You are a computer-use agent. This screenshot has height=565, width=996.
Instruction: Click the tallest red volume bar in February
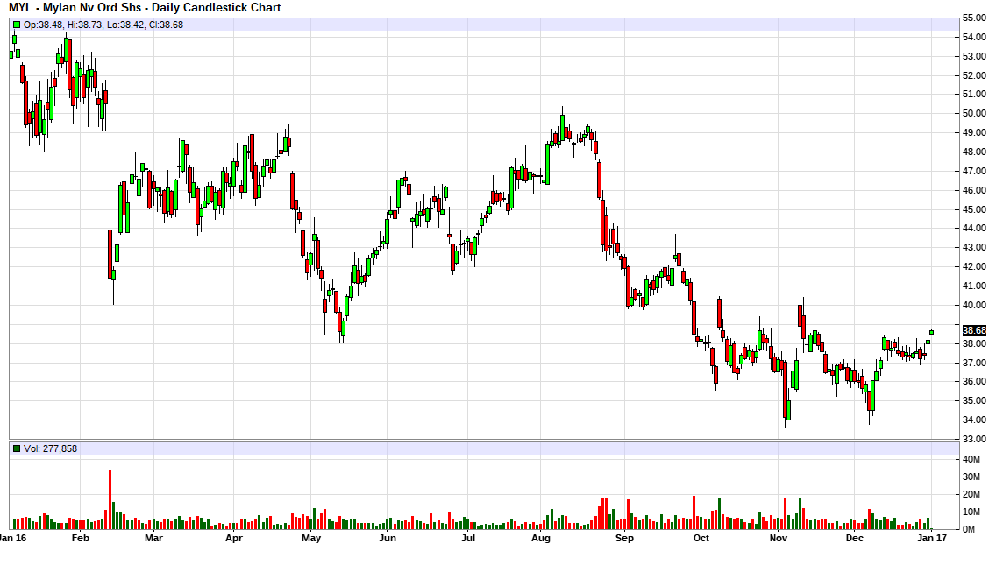point(110,500)
